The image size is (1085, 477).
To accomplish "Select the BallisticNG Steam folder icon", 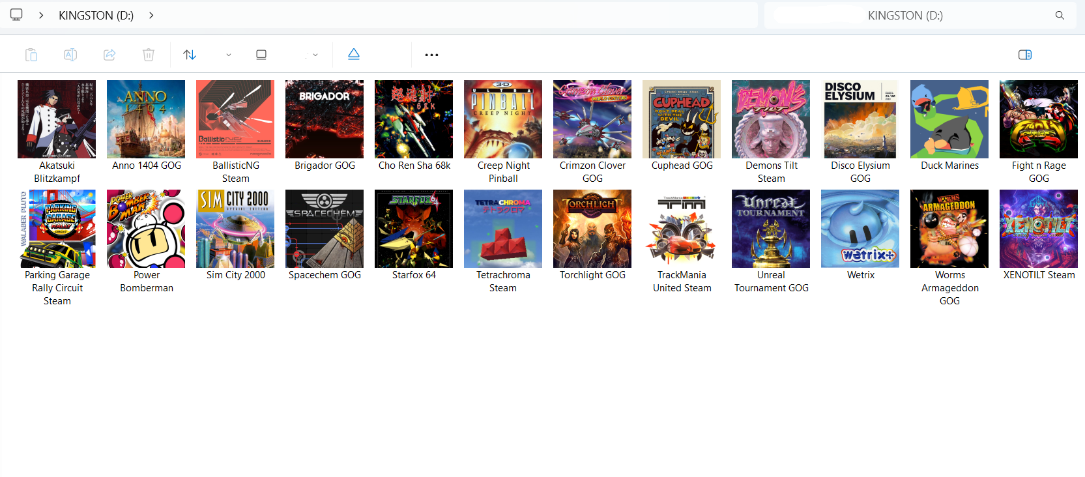I will pos(235,119).
